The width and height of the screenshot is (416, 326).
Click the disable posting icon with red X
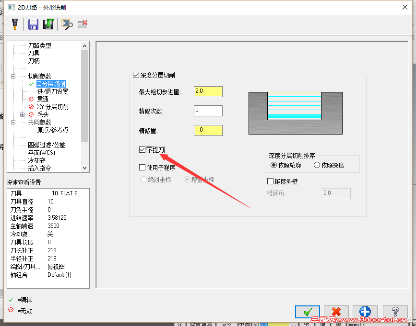pos(83,24)
